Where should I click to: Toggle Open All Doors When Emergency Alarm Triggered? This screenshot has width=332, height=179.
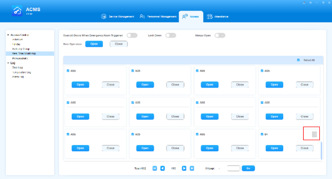[132, 36]
